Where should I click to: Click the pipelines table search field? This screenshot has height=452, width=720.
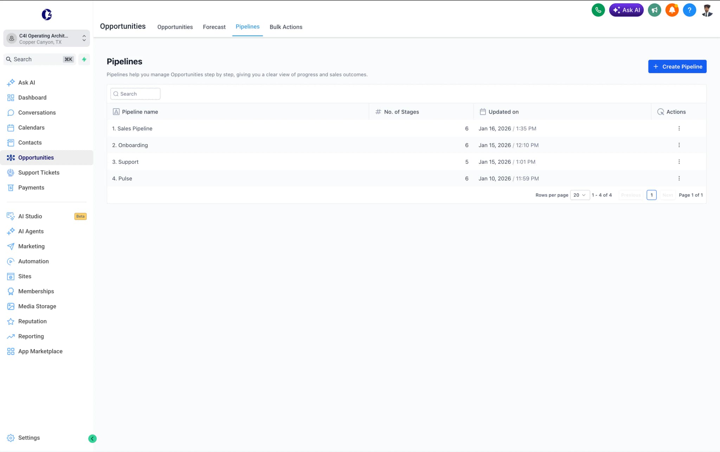coord(135,94)
